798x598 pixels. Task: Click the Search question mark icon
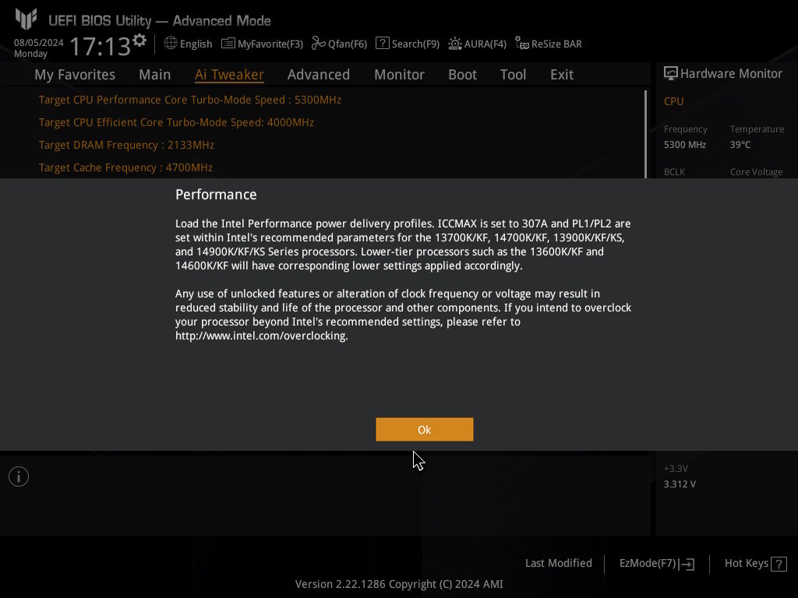(382, 44)
